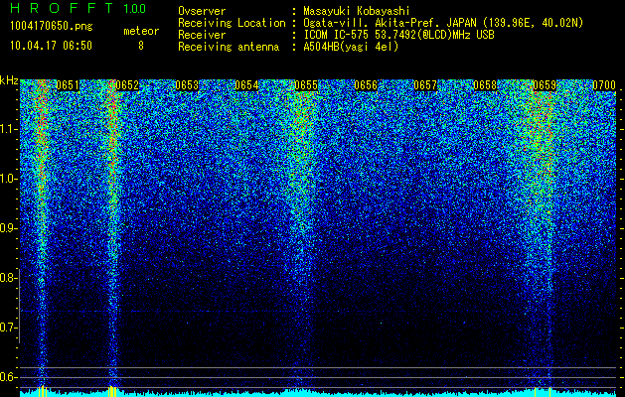Click the 0657 time marker

(x=425, y=85)
